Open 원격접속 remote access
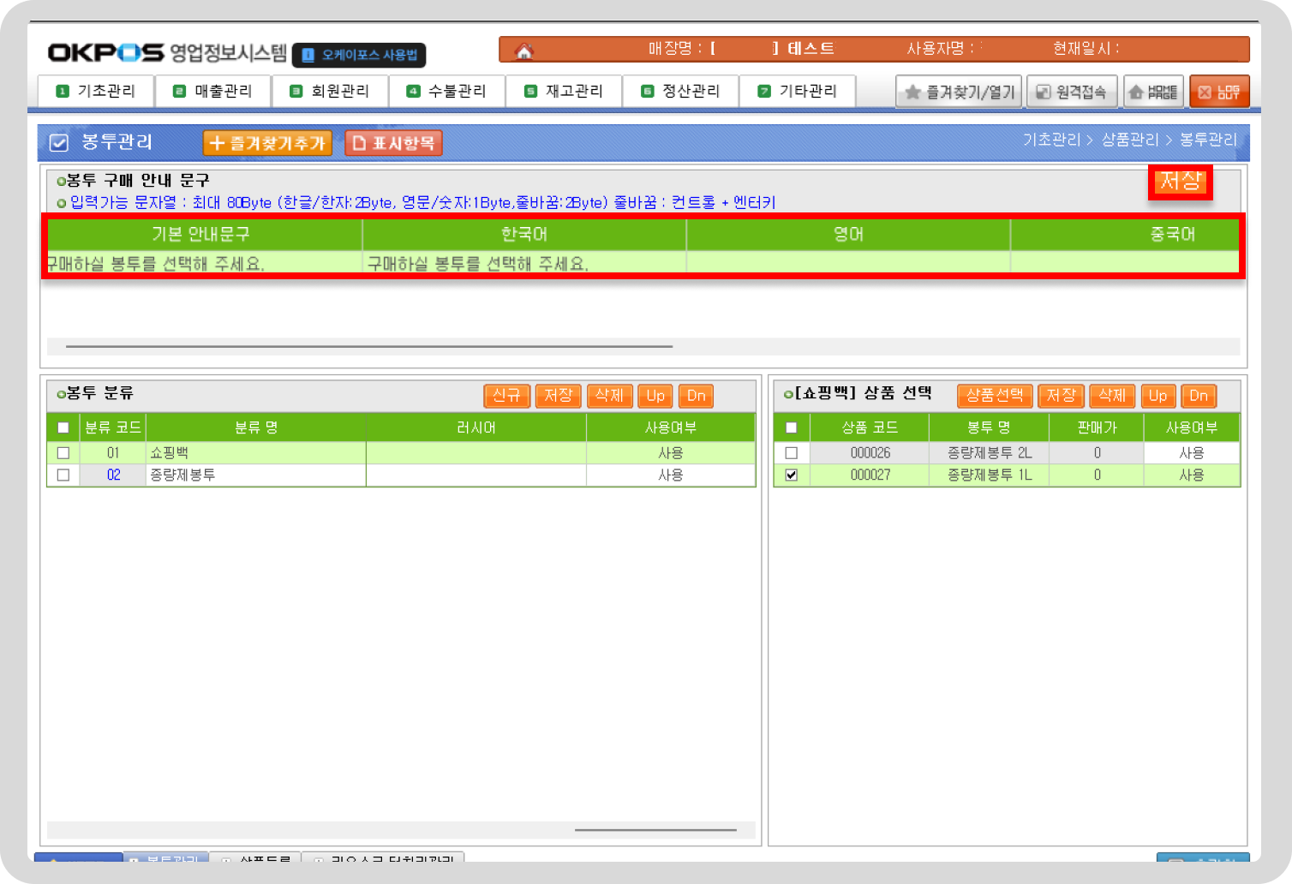 pos(1071,92)
